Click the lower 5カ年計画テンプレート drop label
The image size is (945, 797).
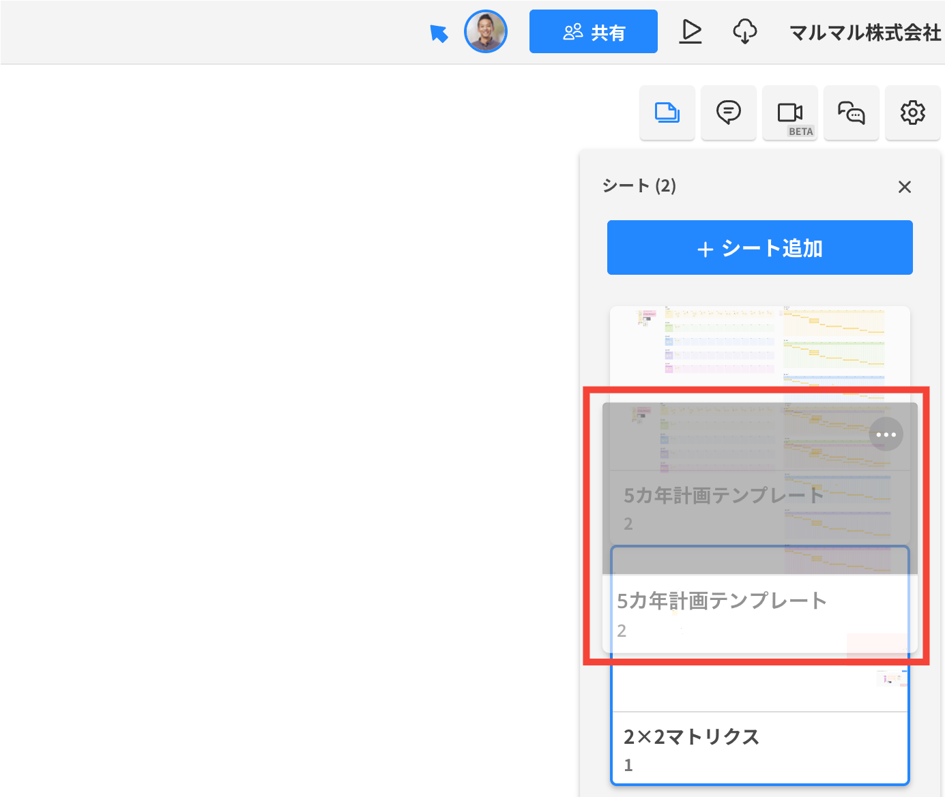click(x=722, y=601)
